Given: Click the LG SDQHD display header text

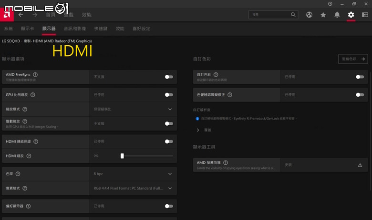Looking at the screenshot, I should [x=47, y=41].
